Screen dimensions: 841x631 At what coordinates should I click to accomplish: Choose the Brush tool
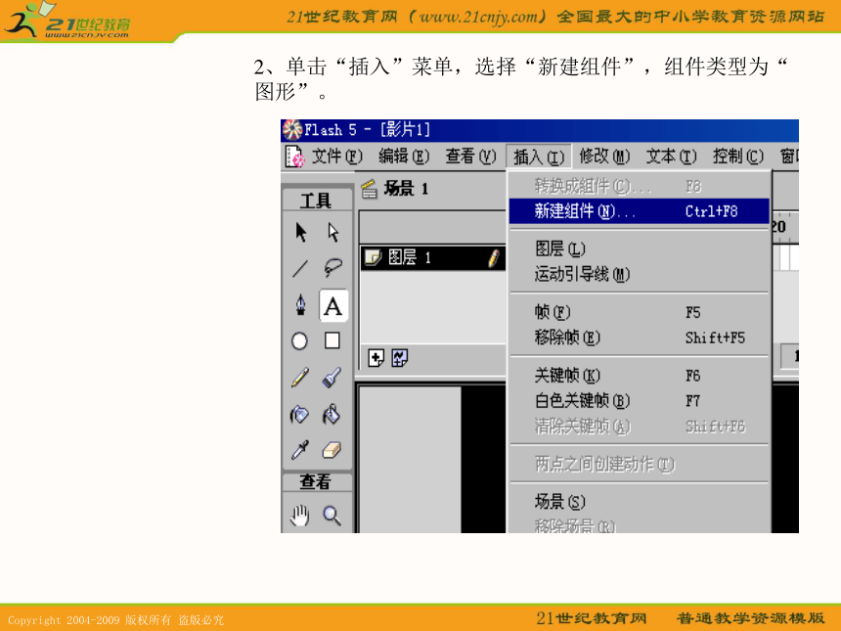tap(332, 377)
